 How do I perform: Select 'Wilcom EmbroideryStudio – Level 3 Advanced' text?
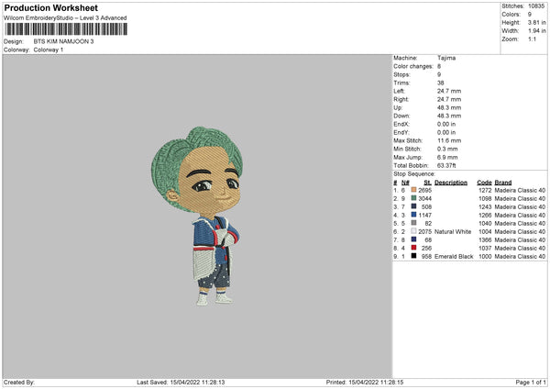tap(65, 18)
